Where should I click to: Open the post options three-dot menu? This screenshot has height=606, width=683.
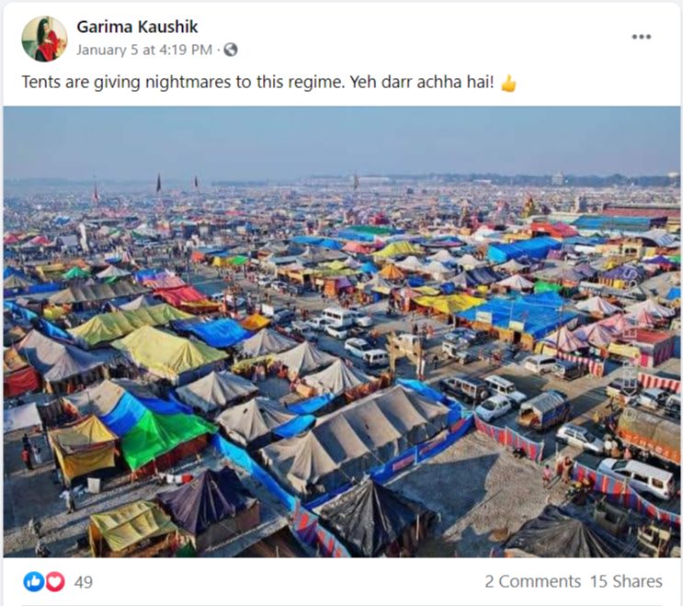[642, 37]
